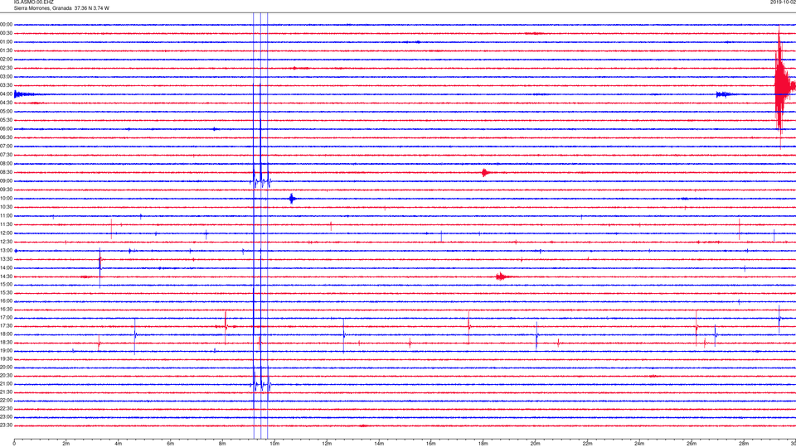Click the 2m tick on the time axis
Image resolution: width=796 pixels, height=447 pixels.
tap(66, 444)
